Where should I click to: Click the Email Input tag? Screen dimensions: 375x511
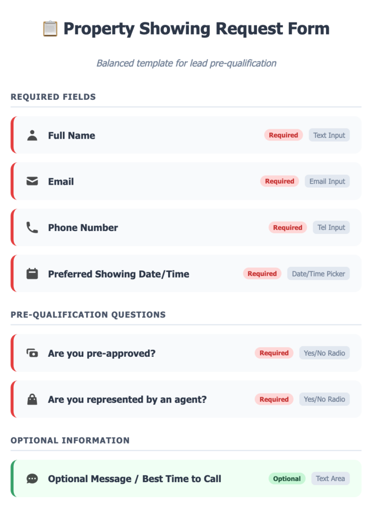327,181
